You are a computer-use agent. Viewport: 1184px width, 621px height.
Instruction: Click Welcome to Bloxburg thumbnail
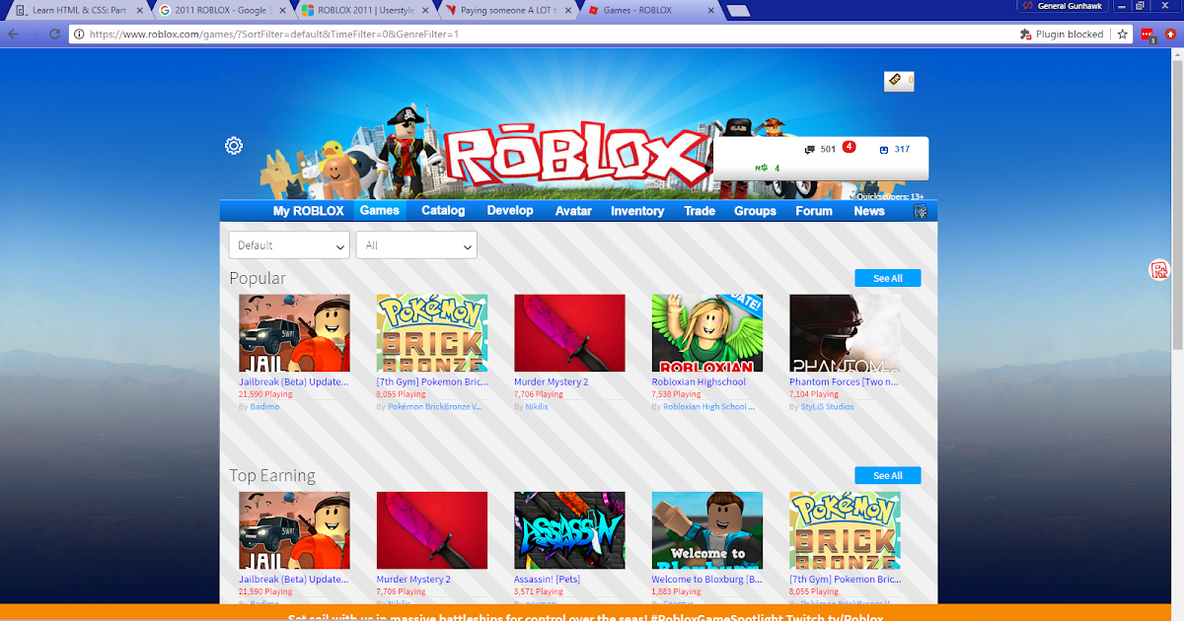pyautogui.click(x=706, y=530)
